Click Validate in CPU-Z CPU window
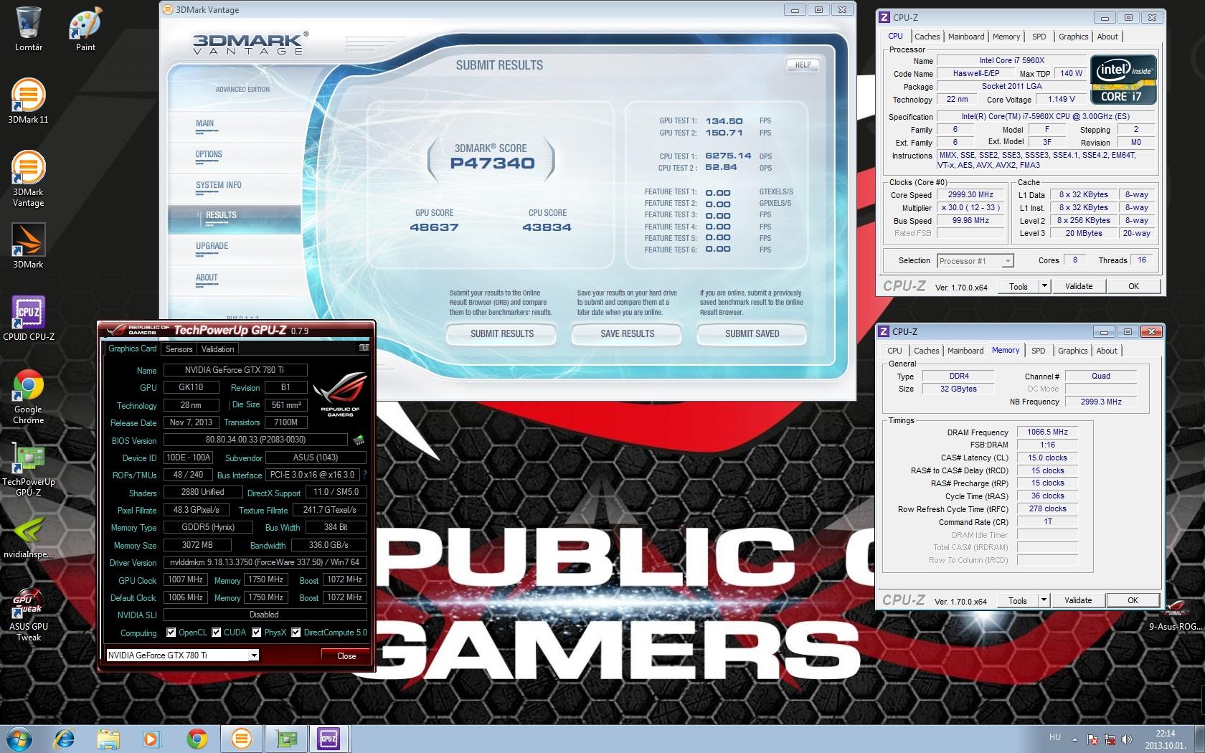 point(1078,286)
